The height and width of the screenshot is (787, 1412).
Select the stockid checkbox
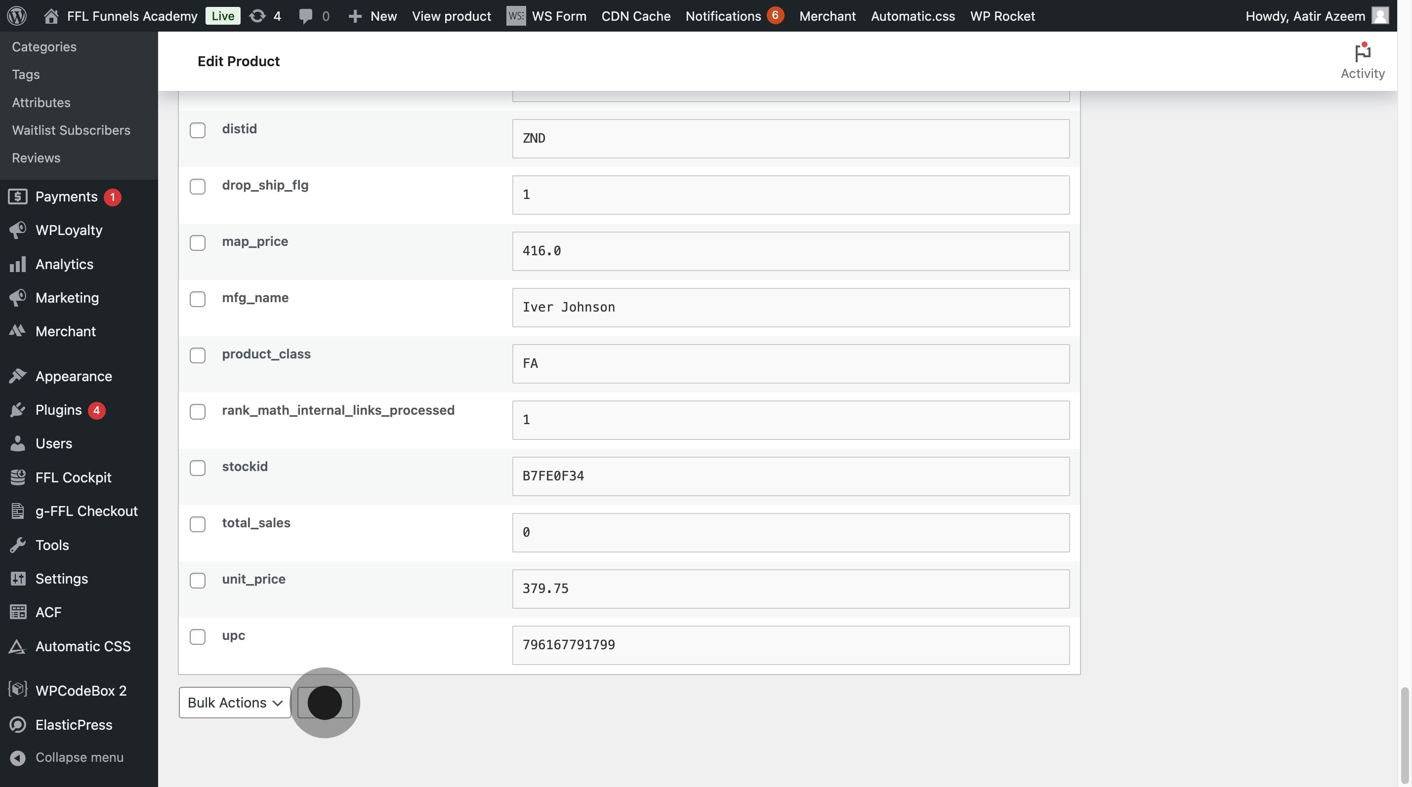[x=197, y=468]
